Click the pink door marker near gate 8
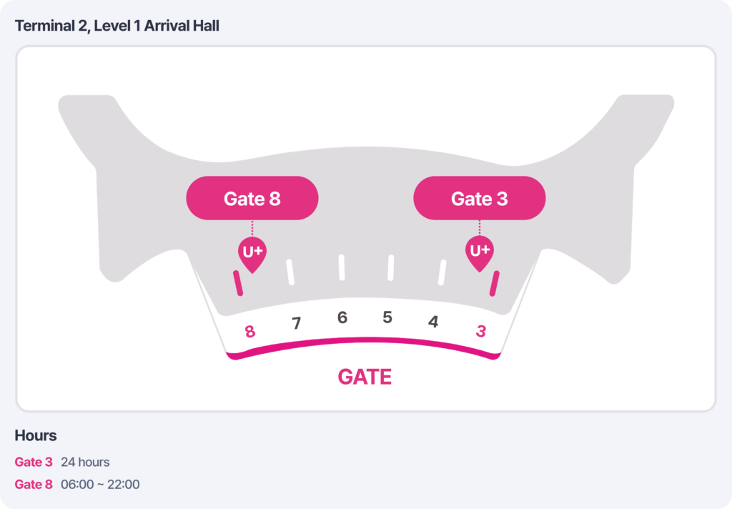This screenshot has width=732, height=509. 238,283
